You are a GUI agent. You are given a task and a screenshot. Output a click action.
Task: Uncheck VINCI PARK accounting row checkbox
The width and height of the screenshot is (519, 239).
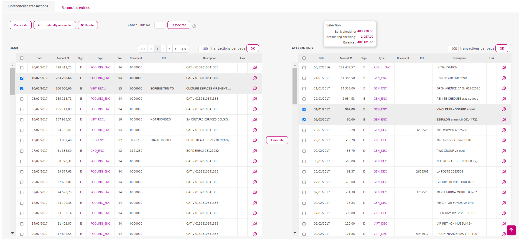[x=304, y=109]
